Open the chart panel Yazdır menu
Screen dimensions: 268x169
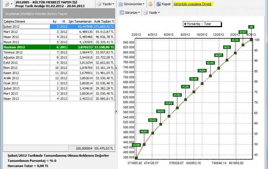(x=152, y=13)
